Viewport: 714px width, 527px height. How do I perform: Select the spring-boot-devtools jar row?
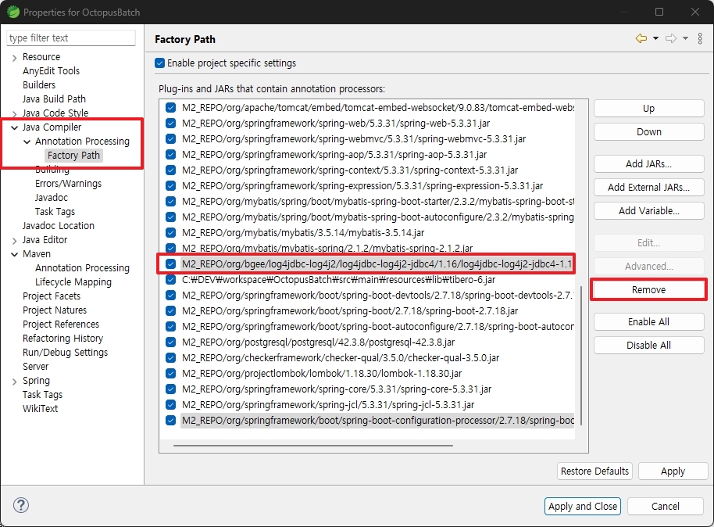[x=377, y=295]
